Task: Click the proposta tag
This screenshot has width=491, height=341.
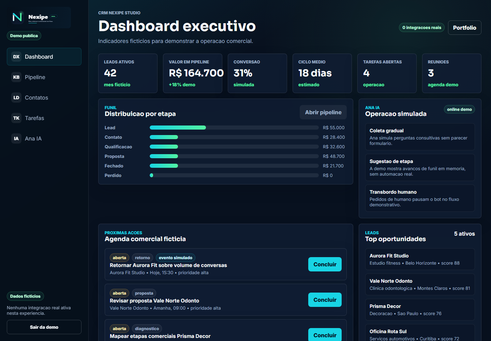Action: click(x=144, y=293)
